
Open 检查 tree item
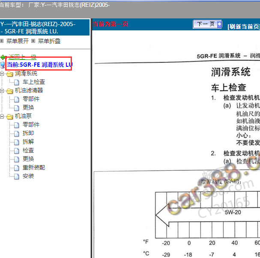(x=28, y=150)
